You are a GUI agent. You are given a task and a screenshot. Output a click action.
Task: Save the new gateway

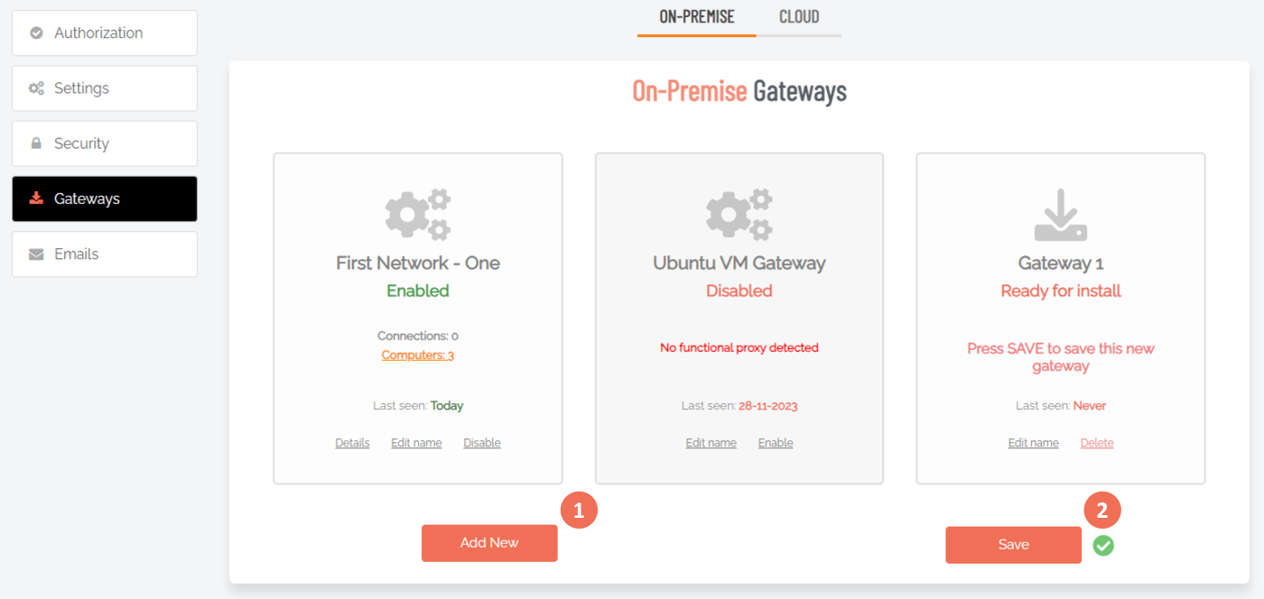tap(1013, 545)
